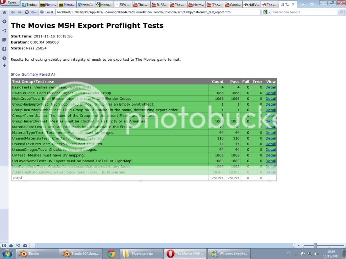This screenshot has width=346, height=259.
Task: Toggle the panel sidebar button in status bar
Action: [x=4, y=246]
